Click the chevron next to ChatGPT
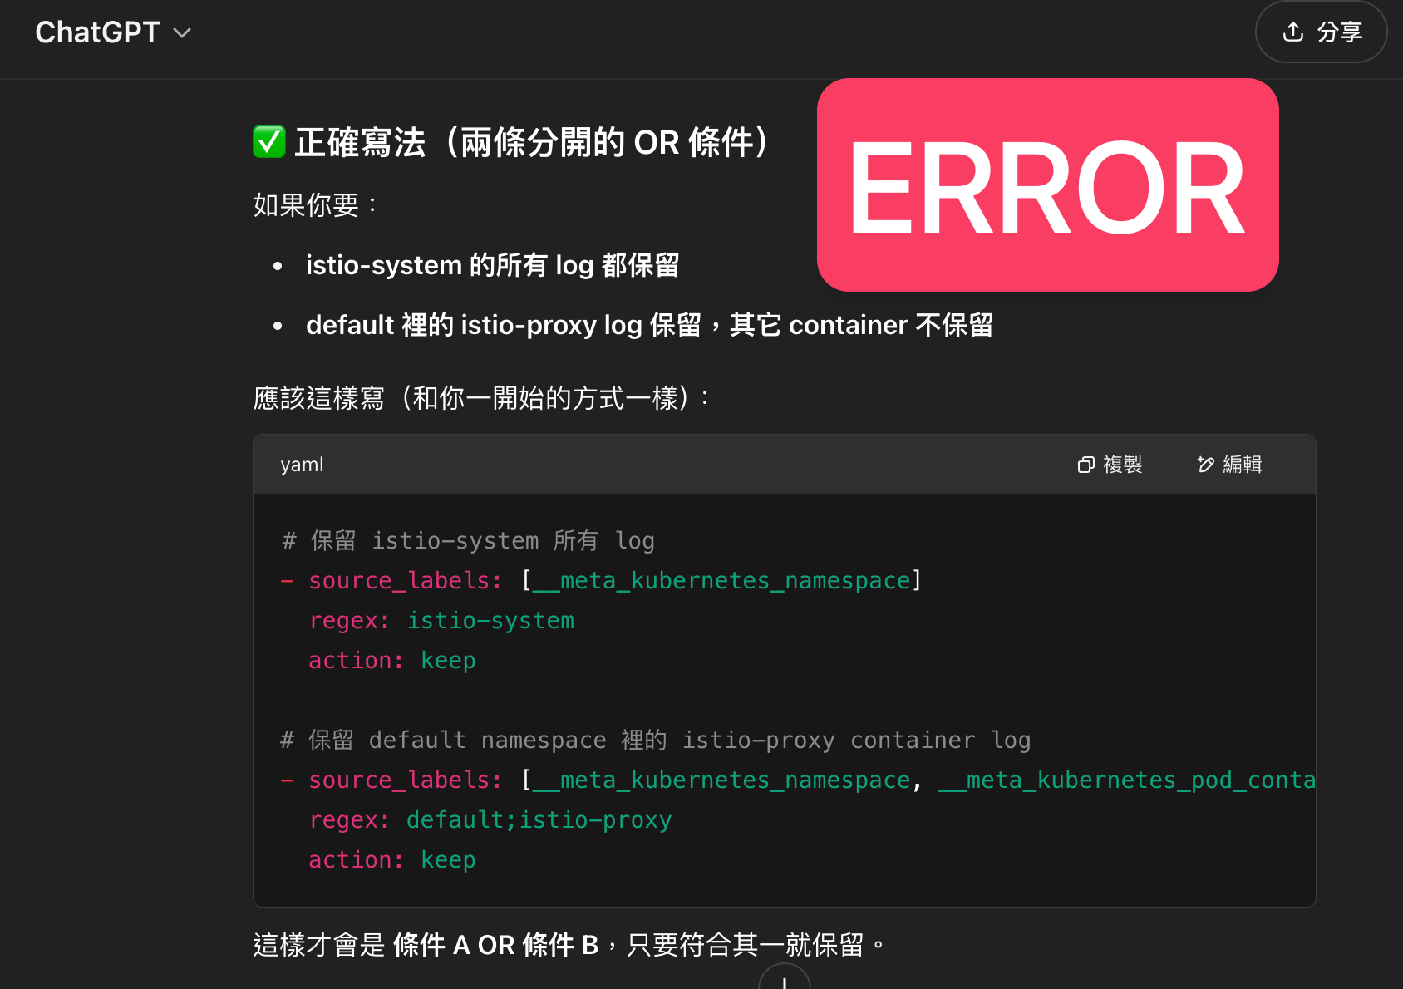Screen dimensions: 1403x989 tap(182, 33)
